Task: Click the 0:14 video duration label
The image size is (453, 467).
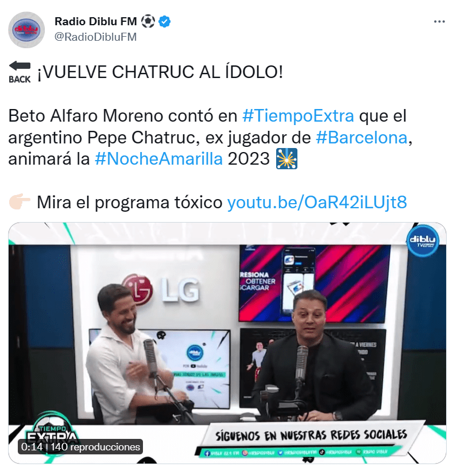Action: tap(32, 447)
